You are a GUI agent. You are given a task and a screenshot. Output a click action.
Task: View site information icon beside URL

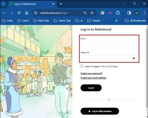pyautogui.click(x=36, y=13)
